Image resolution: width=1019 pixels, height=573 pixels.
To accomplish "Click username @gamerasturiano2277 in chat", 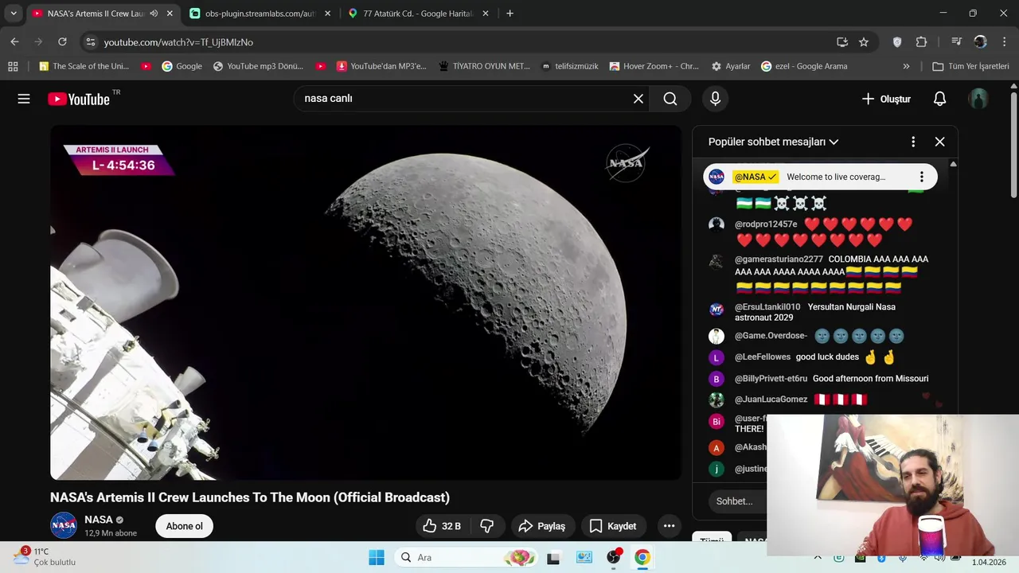I will pyautogui.click(x=779, y=259).
